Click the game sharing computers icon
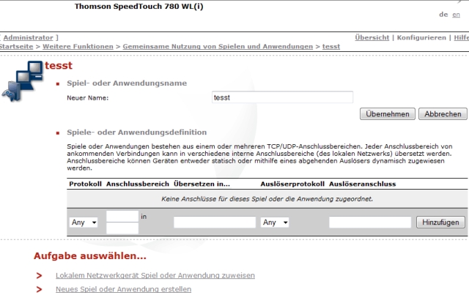Screen dimensions: 469x295 [x=23, y=81]
